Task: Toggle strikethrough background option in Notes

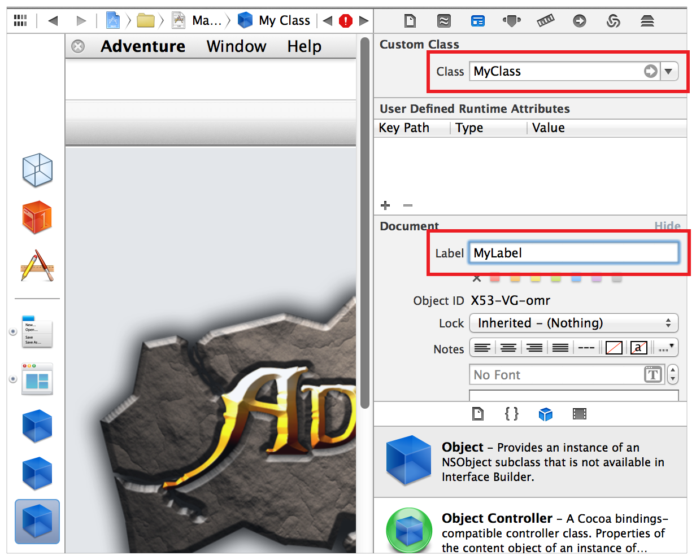Action: (612, 348)
